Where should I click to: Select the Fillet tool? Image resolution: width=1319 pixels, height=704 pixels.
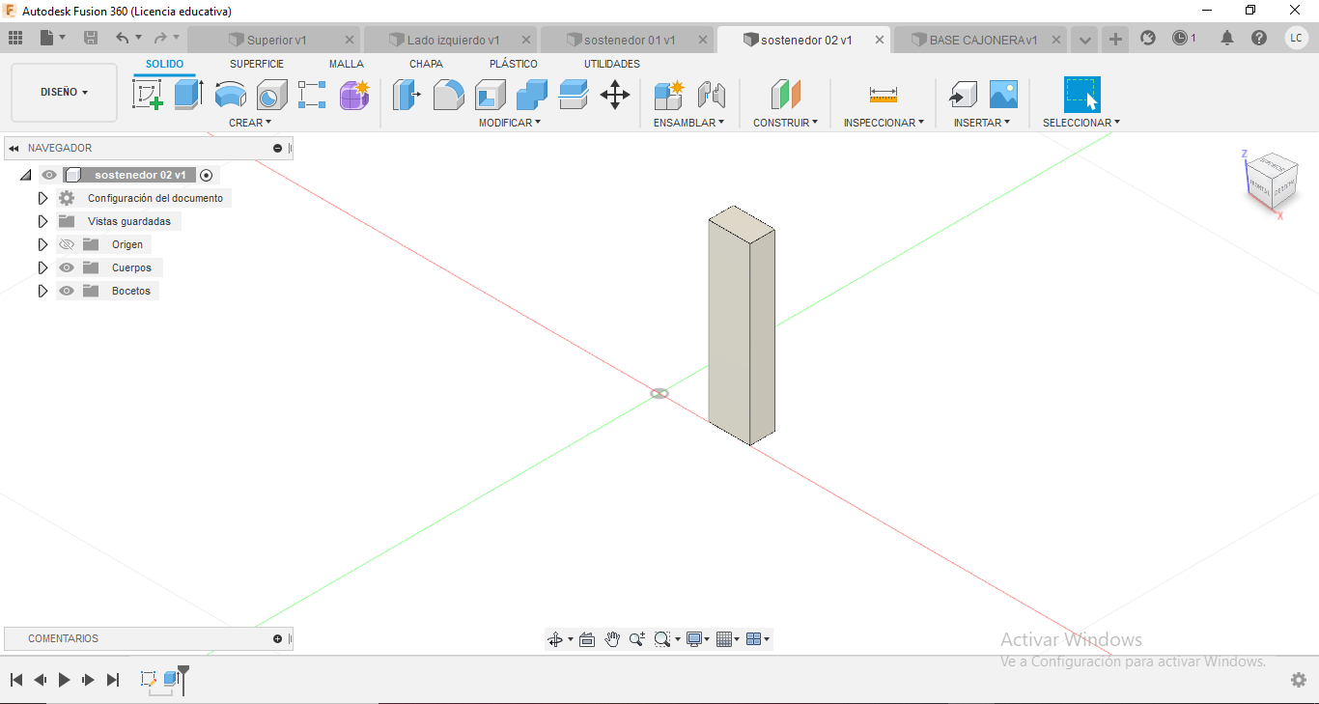point(448,95)
